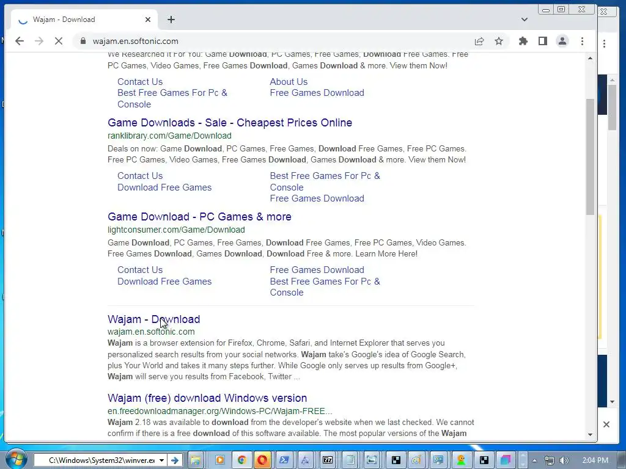Open the notepad taskbar icon
Screen dimensions: 626x469
click(350, 460)
